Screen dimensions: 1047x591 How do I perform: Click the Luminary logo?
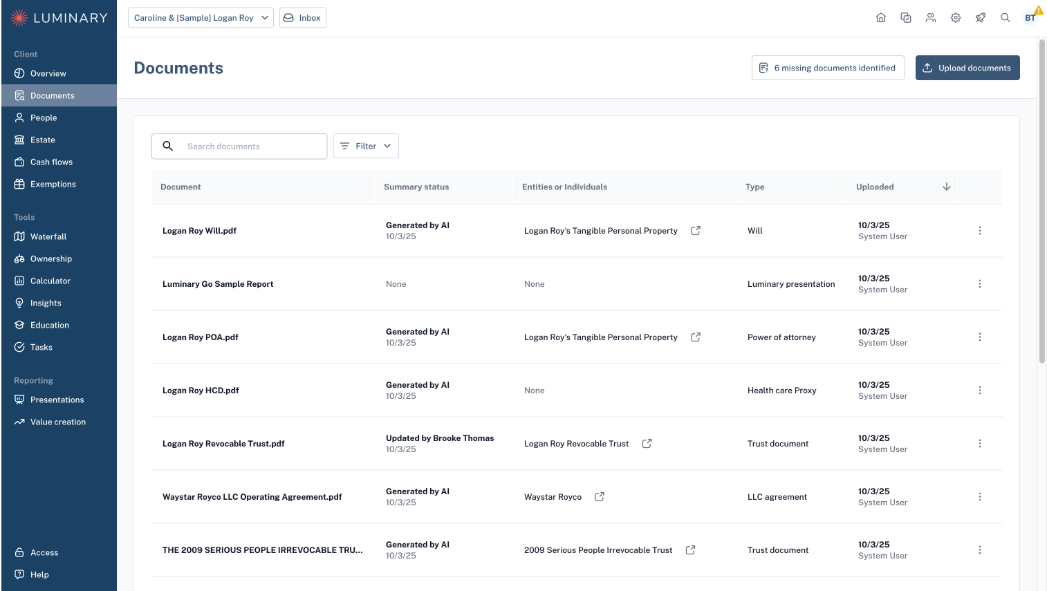59,18
